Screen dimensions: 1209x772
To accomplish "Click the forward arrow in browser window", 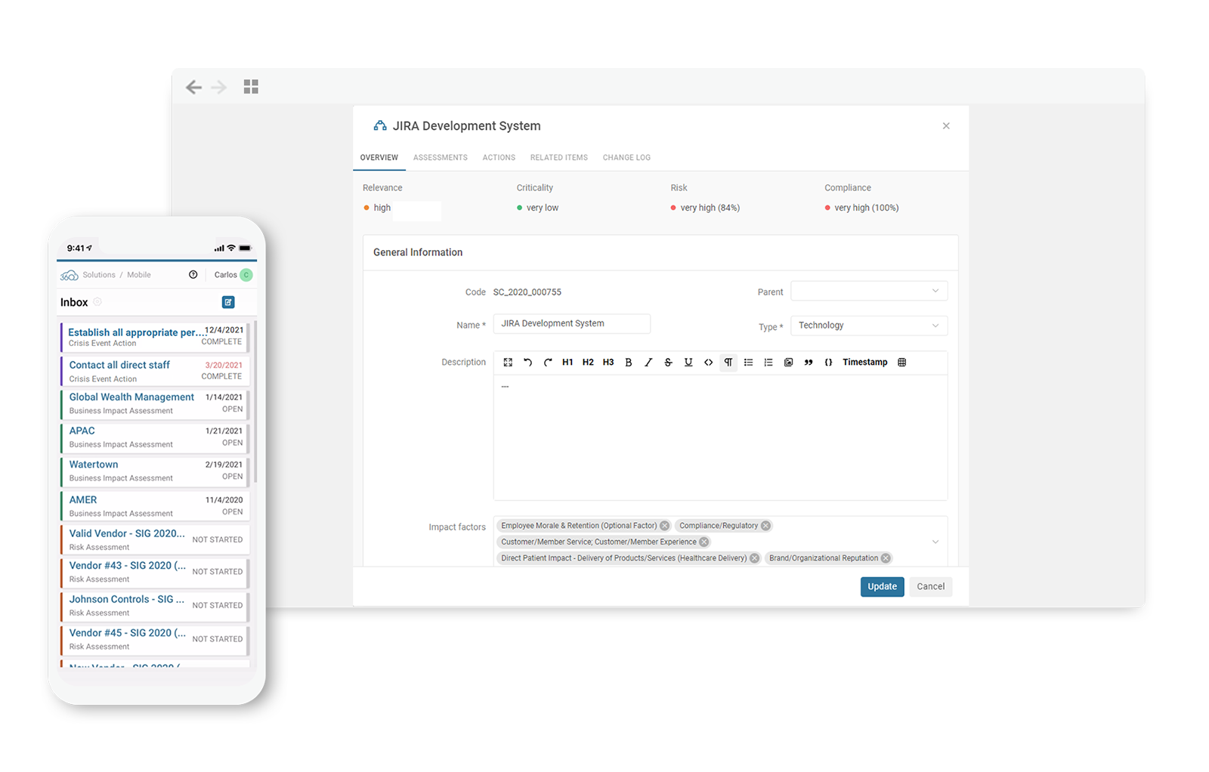I will [219, 88].
